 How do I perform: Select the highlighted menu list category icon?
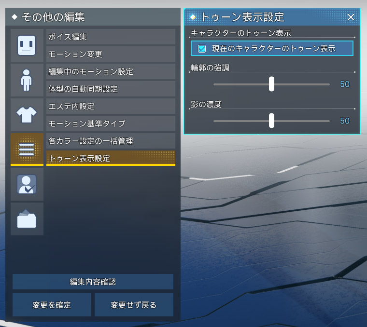pos(27,150)
